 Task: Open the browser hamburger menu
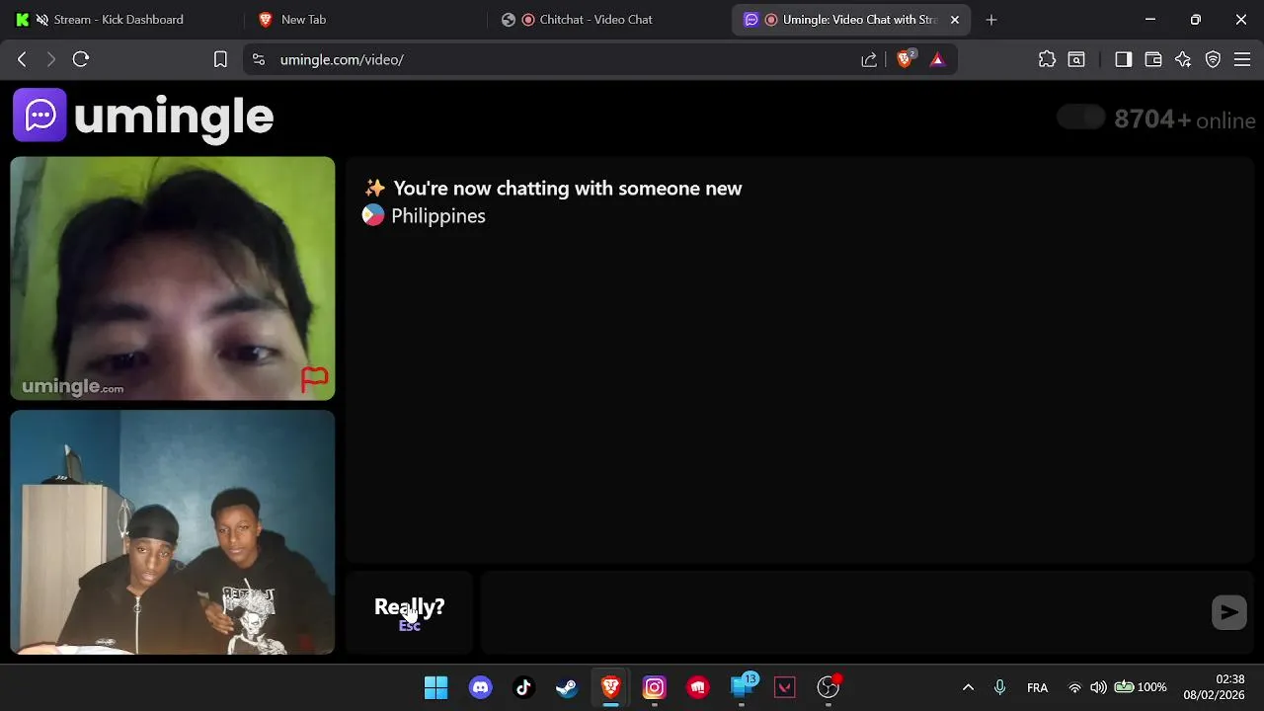[1242, 59]
